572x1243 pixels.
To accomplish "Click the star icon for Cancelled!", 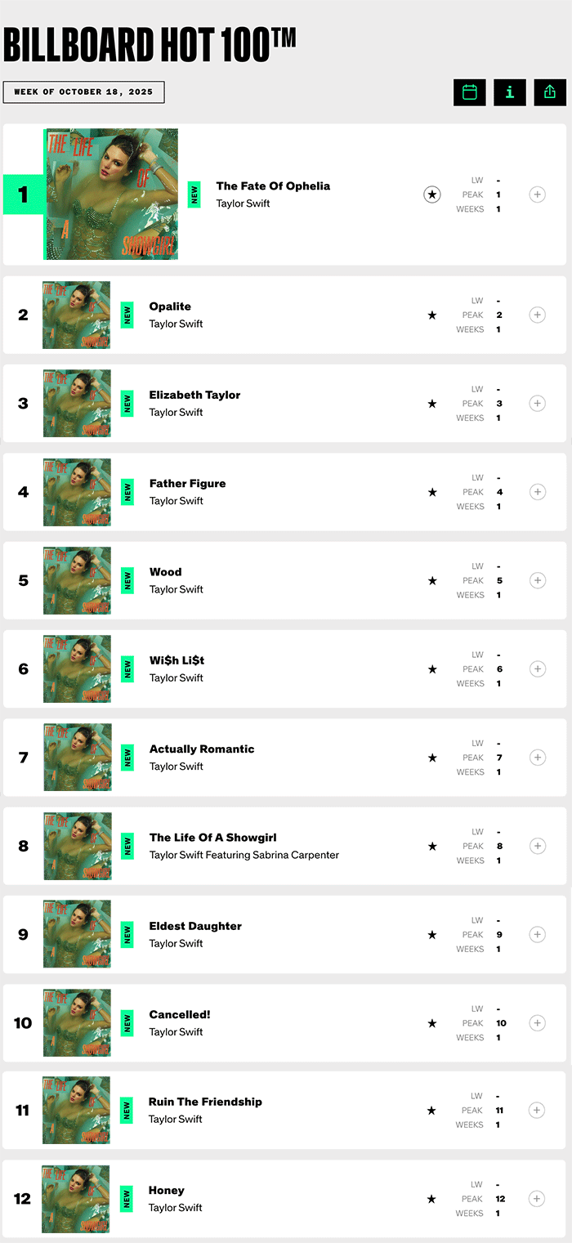I will pos(432,1023).
